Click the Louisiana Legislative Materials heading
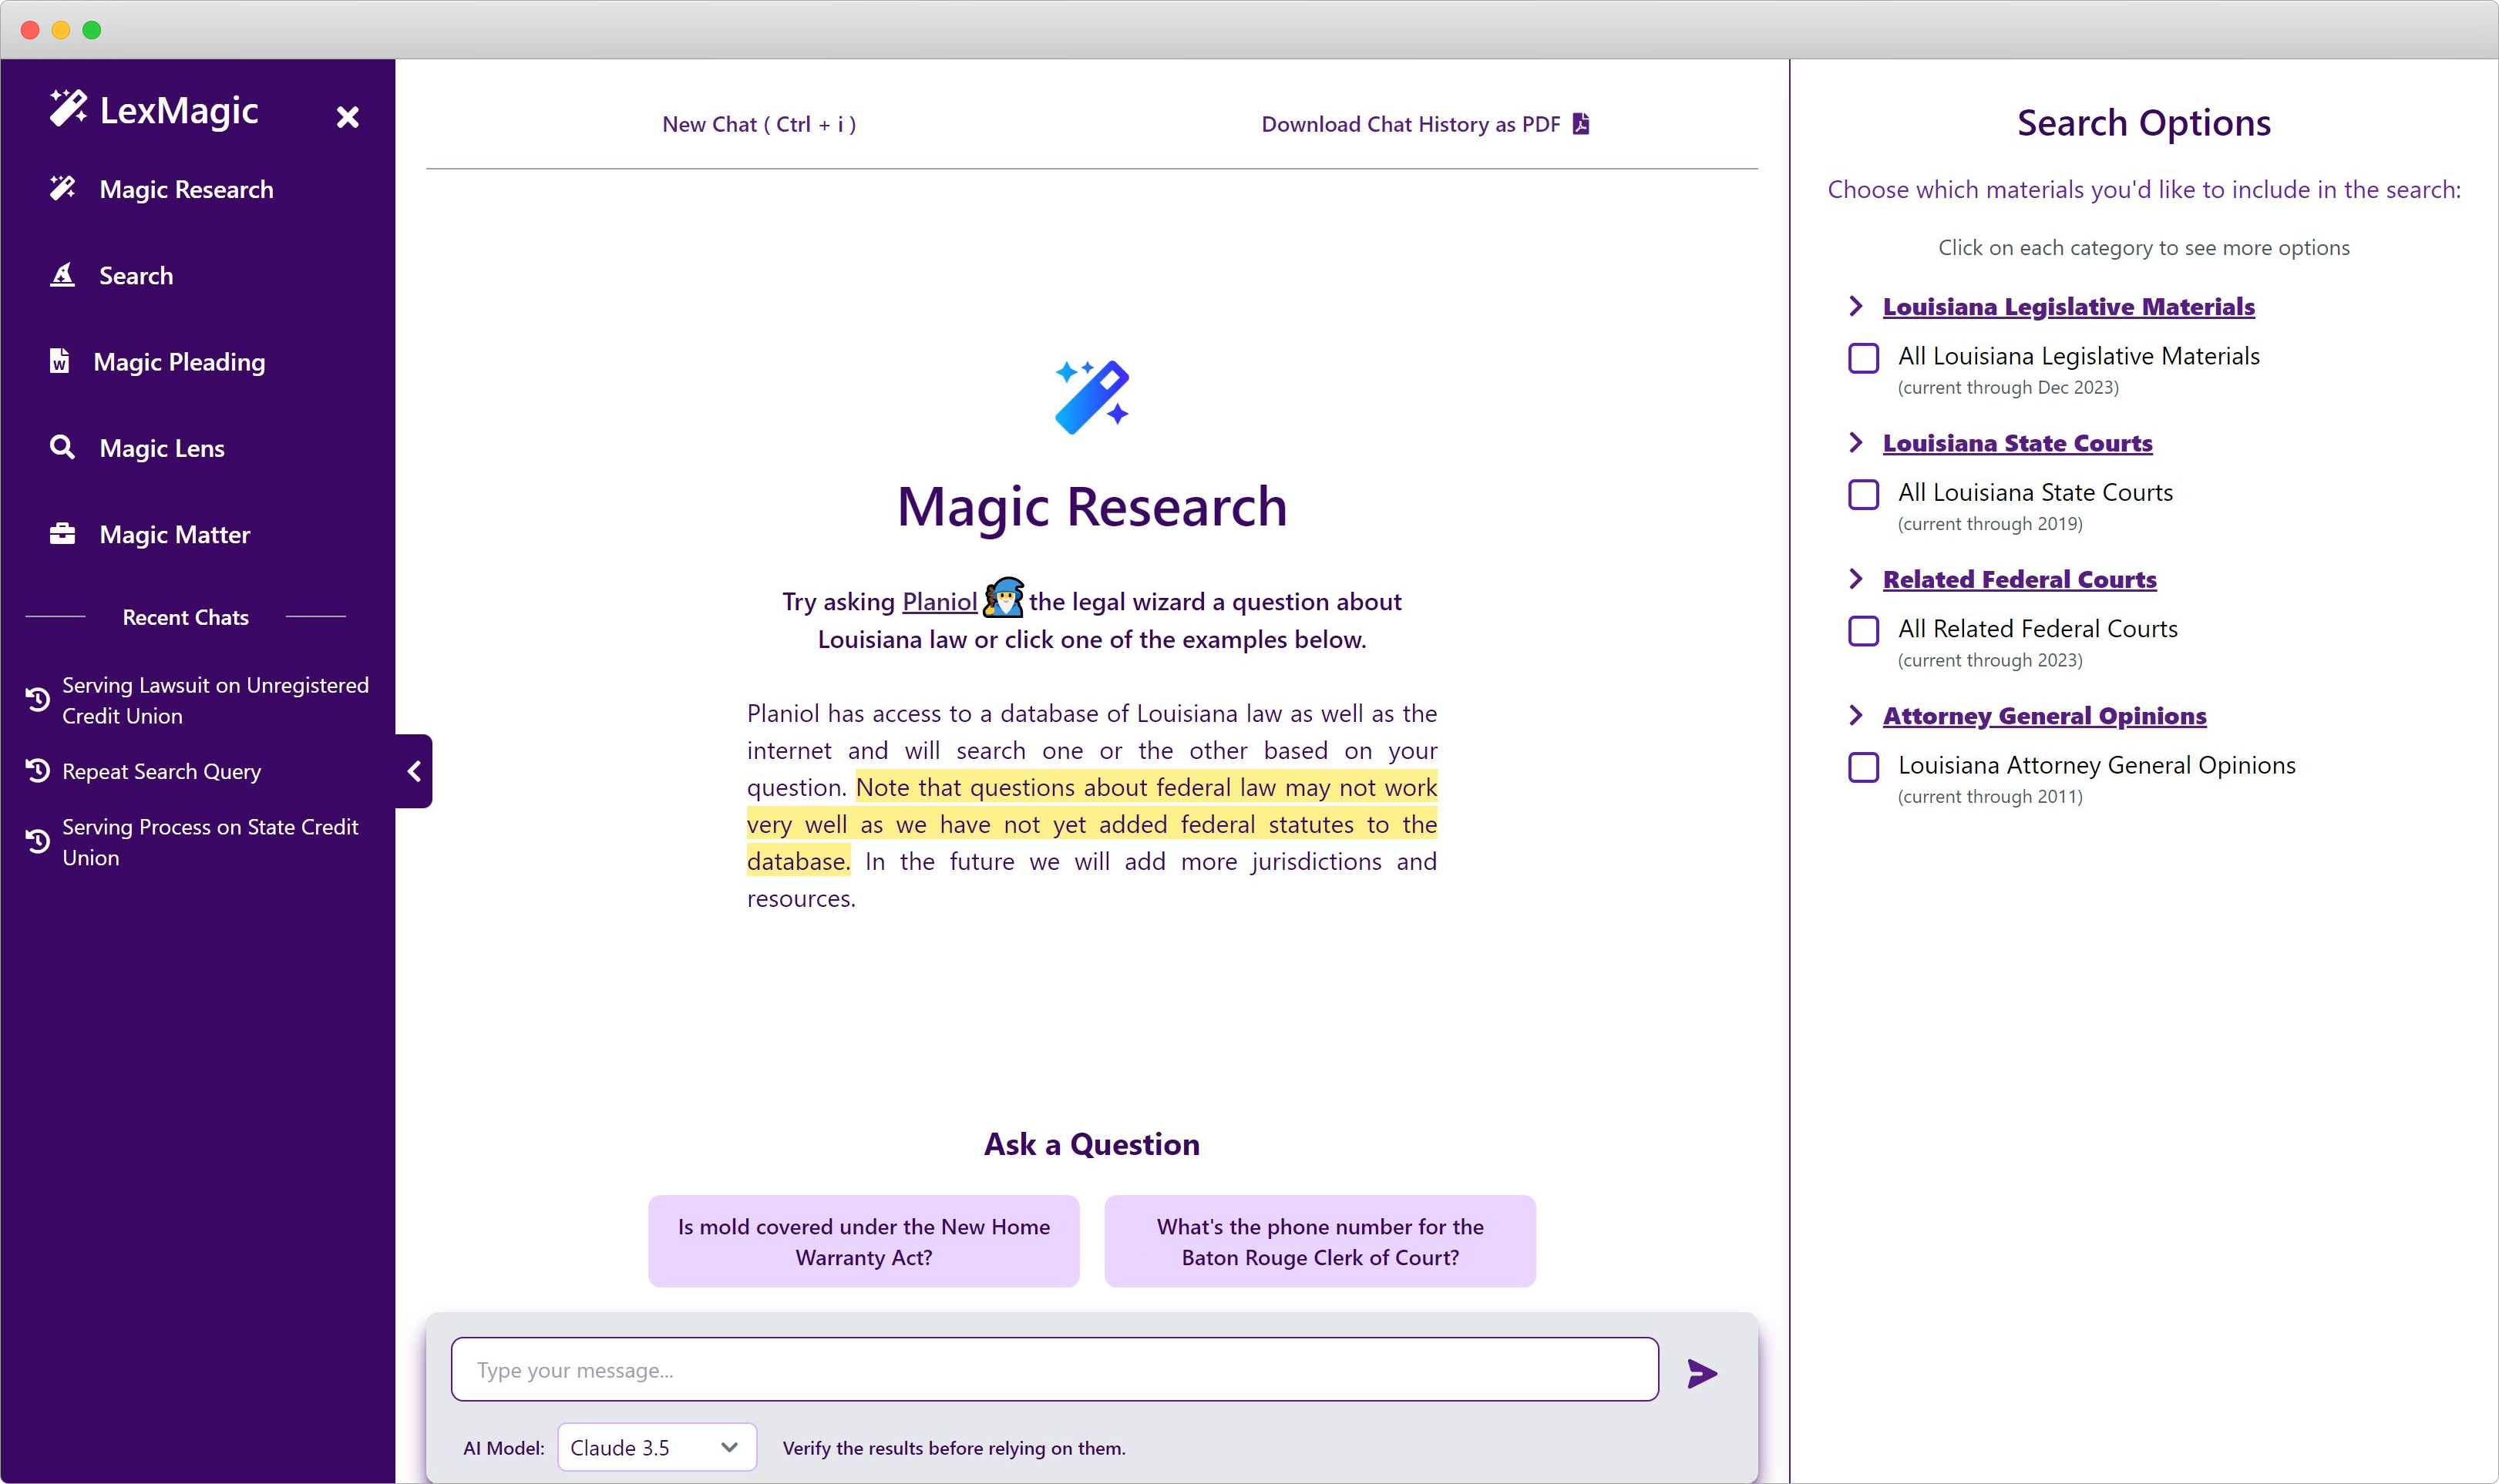This screenshot has height=1484, width=2499. (x=2068, y=306)
